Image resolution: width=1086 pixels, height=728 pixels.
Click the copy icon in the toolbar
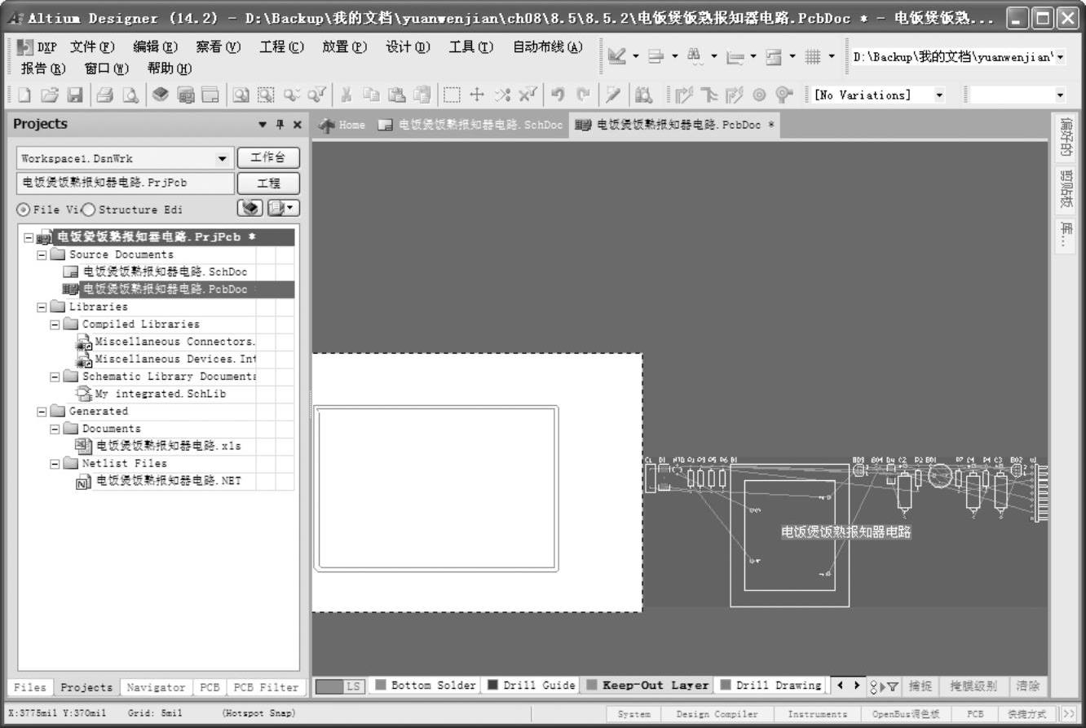click(371, 95)
